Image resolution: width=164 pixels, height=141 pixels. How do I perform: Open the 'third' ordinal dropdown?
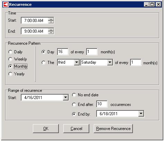point(77,62)
